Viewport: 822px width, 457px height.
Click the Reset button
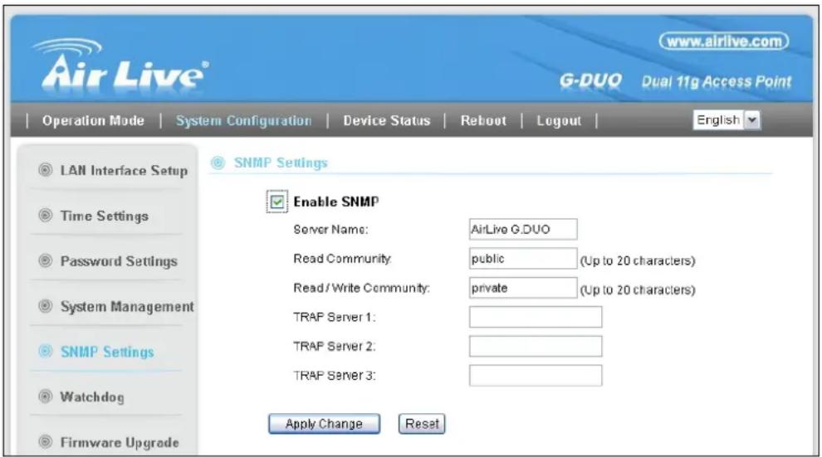coord(422,424)
